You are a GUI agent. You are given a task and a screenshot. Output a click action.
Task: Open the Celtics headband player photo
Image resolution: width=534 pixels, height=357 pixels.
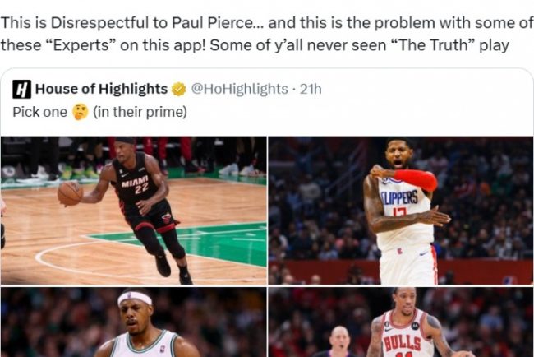click(133, 322)
